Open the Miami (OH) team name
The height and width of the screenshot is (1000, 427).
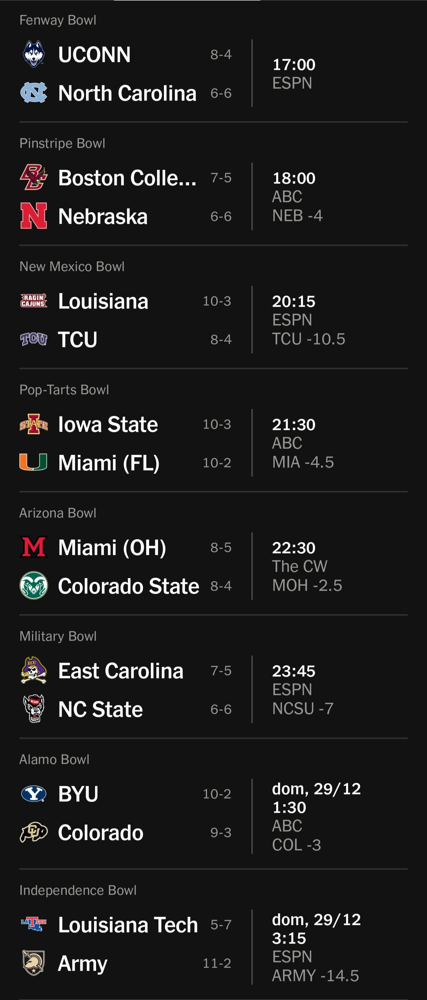pyautogui.click(x=112, y=547)
